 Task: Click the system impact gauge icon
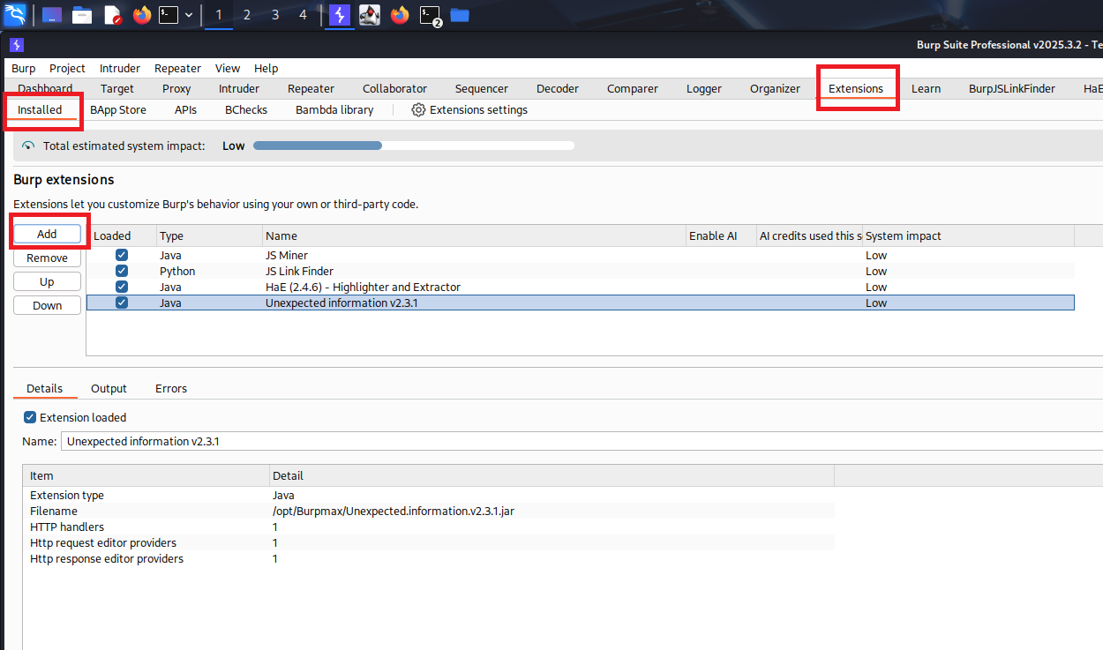coord(28,146)
